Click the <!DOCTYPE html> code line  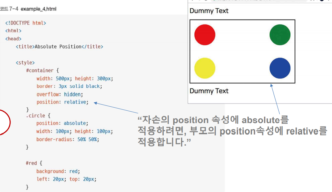(26, 23)
